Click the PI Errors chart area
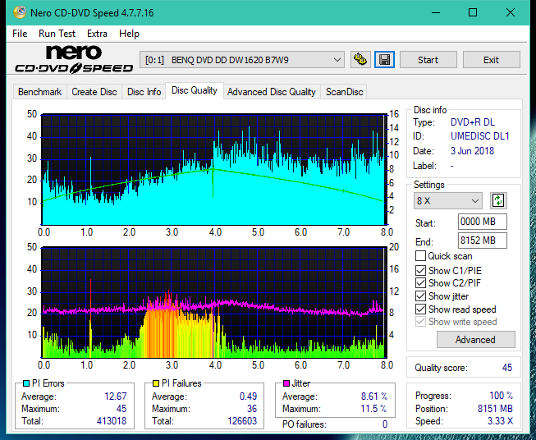The image size is (536, 440). tap(213, 169)
